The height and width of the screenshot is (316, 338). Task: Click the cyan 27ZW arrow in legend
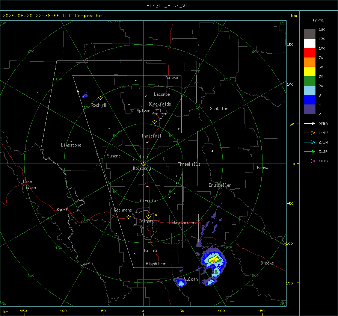(309, 142)
